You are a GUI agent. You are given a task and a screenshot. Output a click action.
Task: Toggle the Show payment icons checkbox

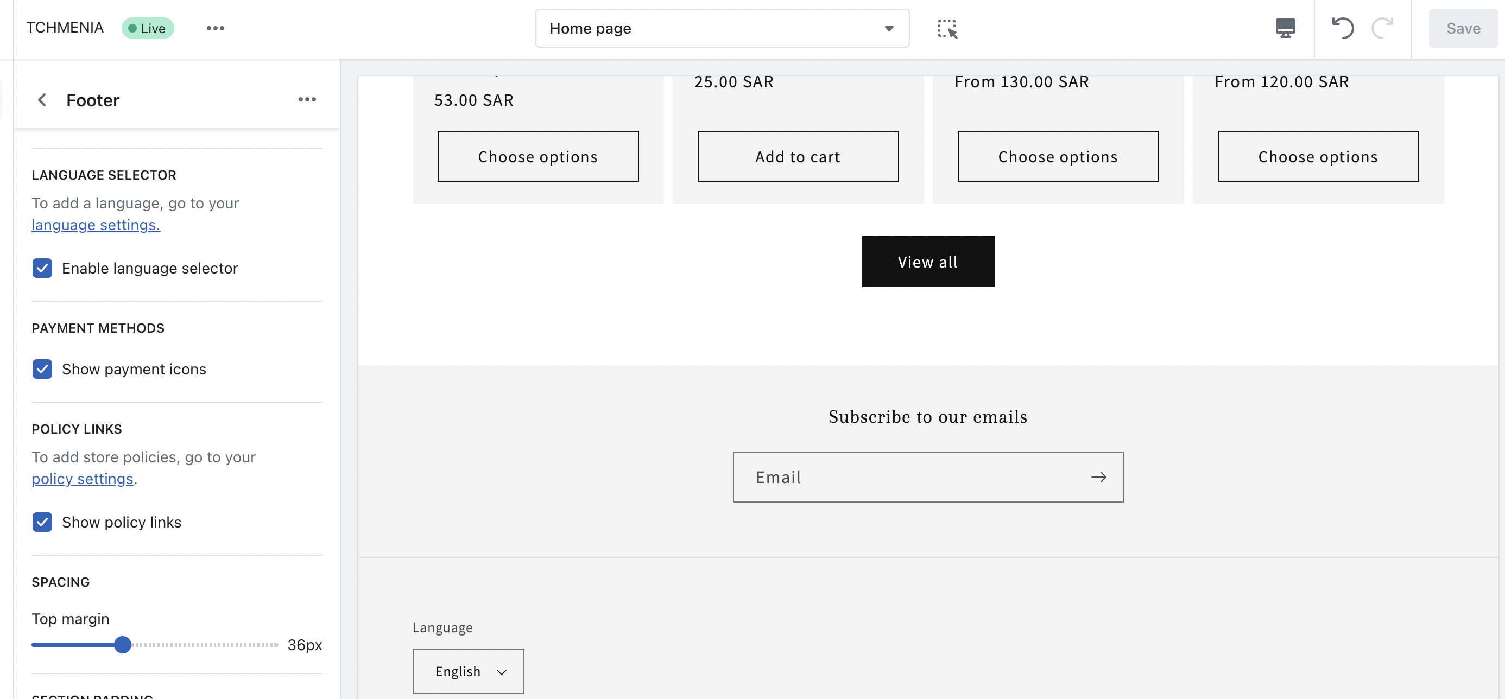[42, 369]
